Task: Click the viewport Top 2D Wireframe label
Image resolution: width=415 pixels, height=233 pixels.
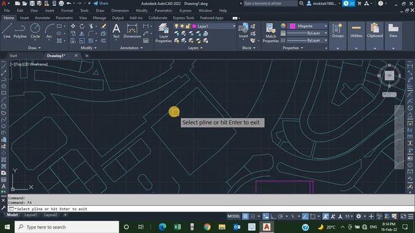Action: pos(29,64)
